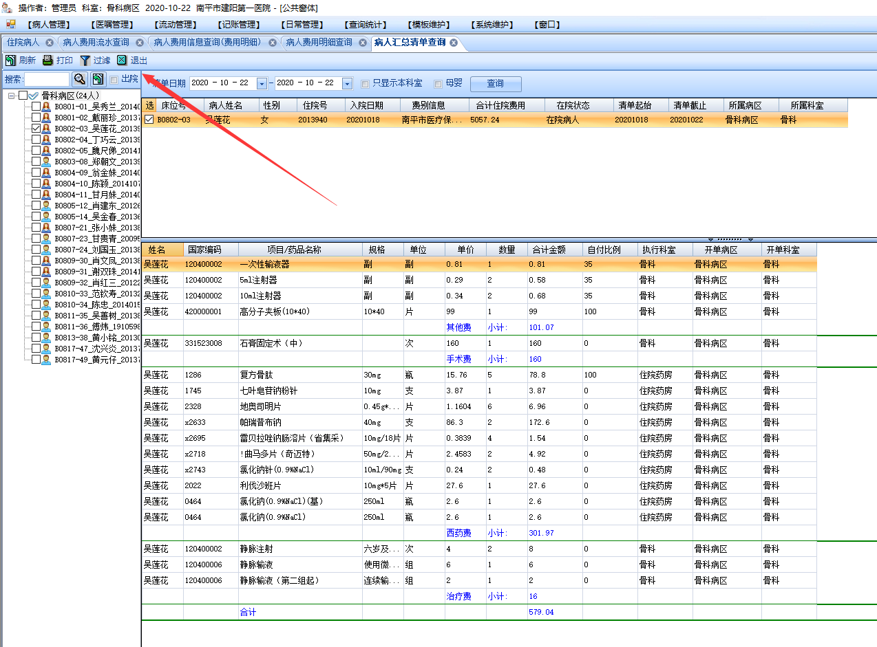
Task: Open the 模板维护 menu
Action: (430, 25)
